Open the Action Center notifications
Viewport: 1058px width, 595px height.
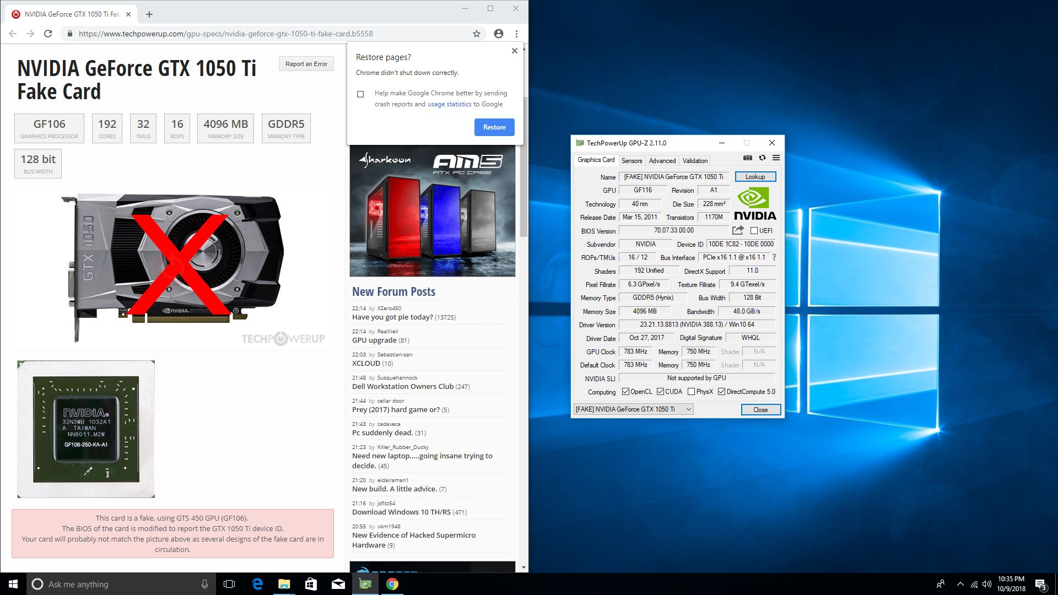pyautogui.click(x=1040, y=584)
